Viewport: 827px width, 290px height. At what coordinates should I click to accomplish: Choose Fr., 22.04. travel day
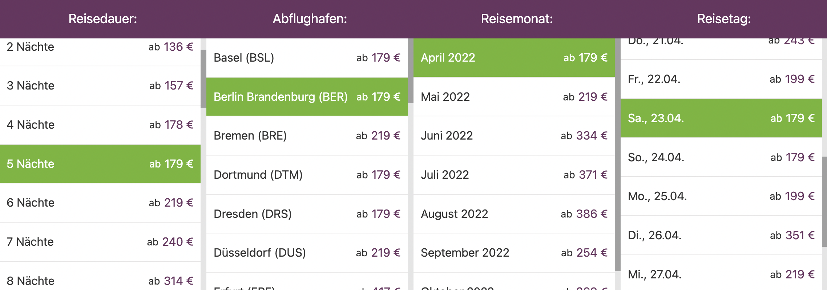click(721, 79)
